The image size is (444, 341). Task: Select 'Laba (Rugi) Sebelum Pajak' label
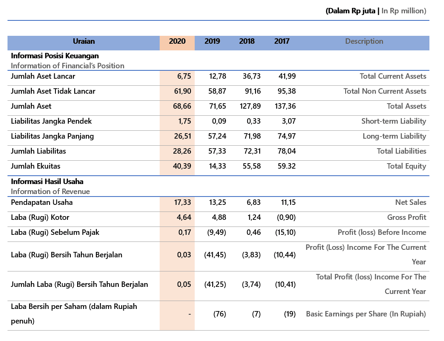click(55, 232)
